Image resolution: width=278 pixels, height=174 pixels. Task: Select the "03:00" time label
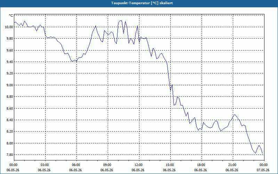tap(45, 165)
